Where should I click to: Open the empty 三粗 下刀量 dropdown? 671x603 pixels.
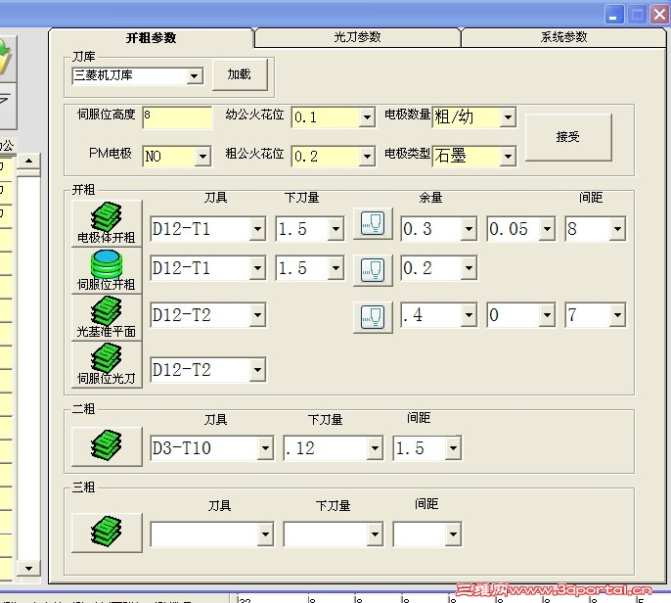(x=375, y=534)
